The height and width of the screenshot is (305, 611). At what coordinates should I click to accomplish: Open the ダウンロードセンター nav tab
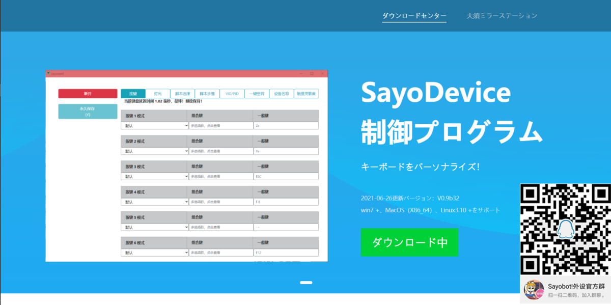coord(414,16)
